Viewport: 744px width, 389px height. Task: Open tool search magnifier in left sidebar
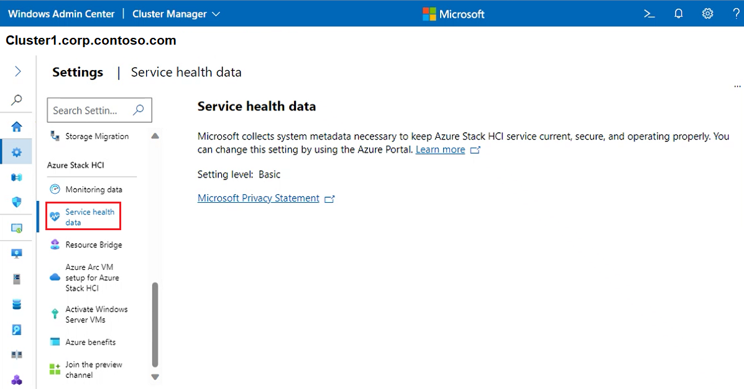pyautogui.click(x=17, y=99)
